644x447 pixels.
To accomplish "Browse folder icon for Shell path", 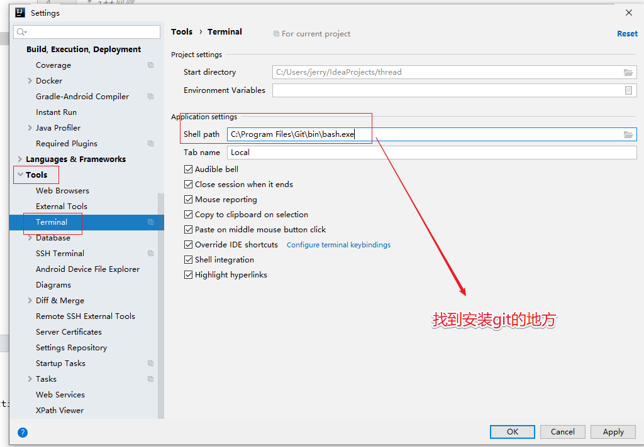I will 628,134.
